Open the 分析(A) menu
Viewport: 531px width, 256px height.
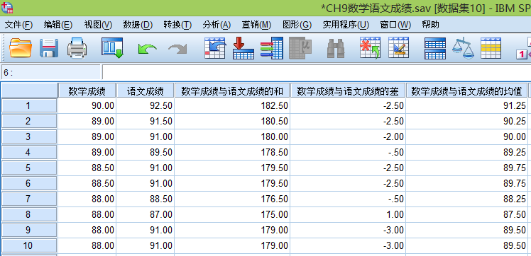[x=217, y=25]
